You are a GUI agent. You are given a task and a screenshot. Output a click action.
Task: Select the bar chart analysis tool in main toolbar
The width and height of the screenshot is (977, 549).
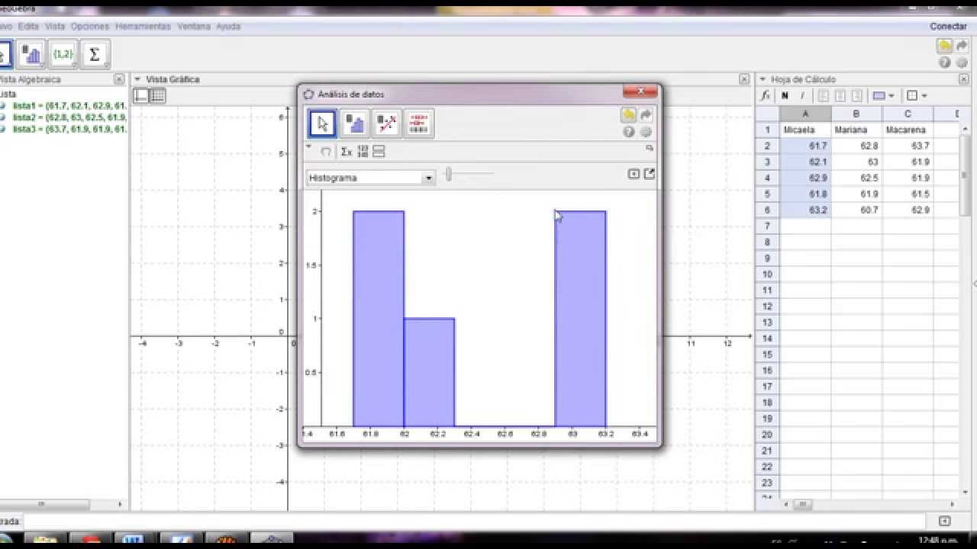pos(31,54)
